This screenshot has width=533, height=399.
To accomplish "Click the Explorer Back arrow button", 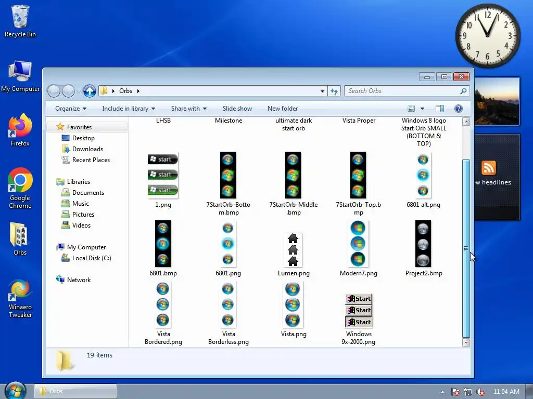I will click(54, 91).
